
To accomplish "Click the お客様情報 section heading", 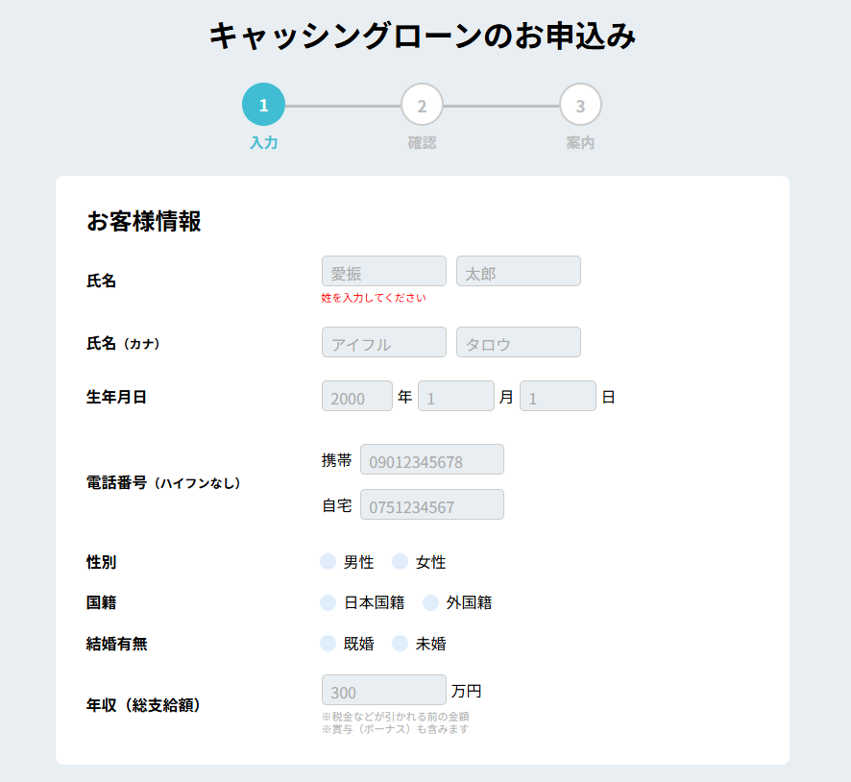I will 144,221.
